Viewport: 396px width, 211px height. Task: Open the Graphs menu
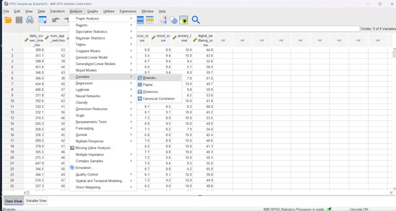tap(93, 12)
